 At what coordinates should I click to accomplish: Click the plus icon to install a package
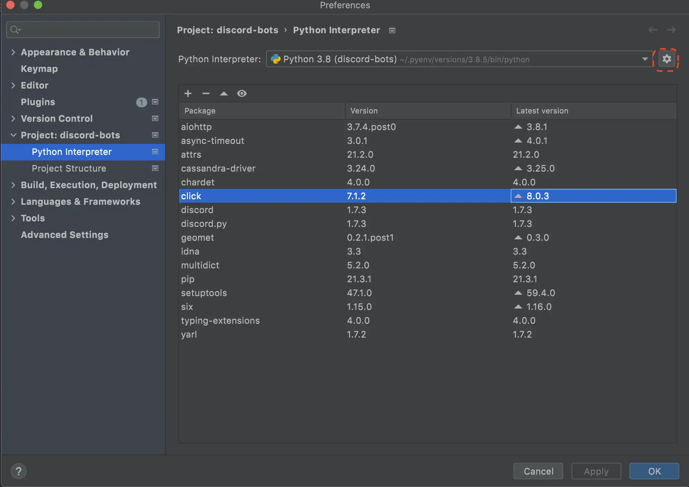tap(188, 93)
